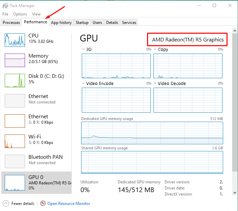The height and width of the screenshot is (211, 238).
Task: Click the Resource Monitor gauge icon
Action: pyautogui.click(x=43, y=203)
